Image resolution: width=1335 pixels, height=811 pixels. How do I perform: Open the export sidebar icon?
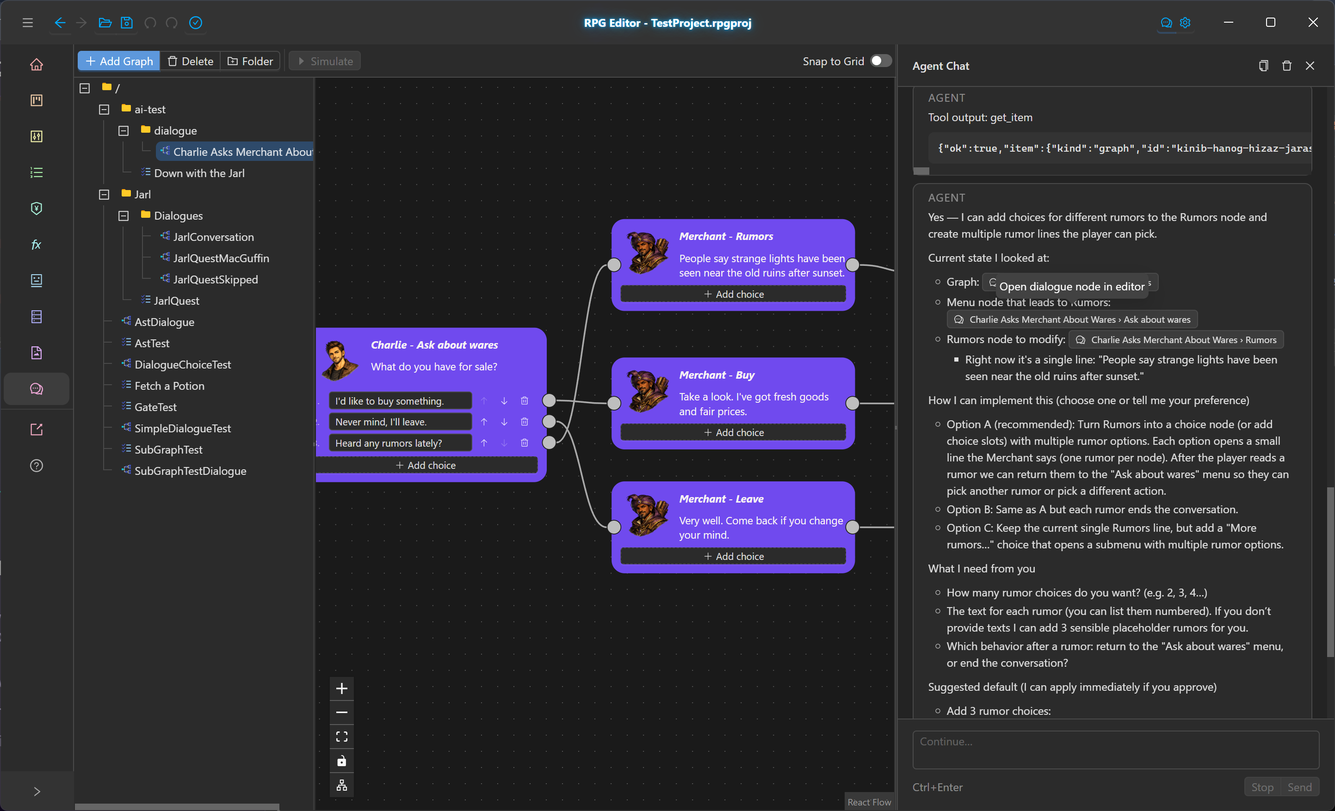(36, 430)
